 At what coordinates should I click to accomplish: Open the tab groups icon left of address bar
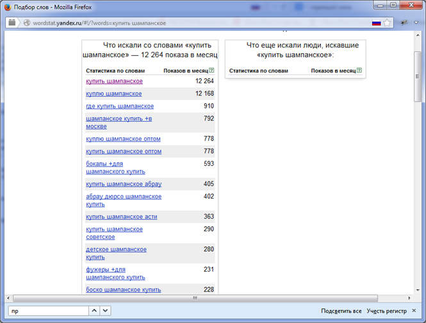[12, 22]
